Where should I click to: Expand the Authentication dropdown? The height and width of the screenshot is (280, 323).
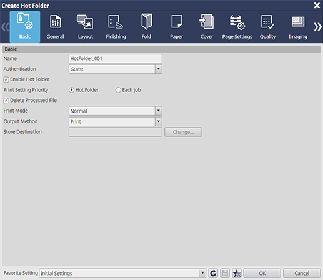[x=159, y=69]
